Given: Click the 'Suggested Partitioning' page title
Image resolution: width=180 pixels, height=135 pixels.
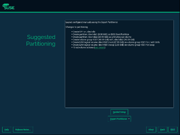Looking at the screenshot, I should coord(41,41).
